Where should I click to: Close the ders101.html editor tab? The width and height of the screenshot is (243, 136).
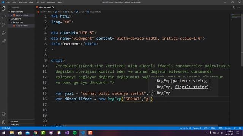[53, 8]
